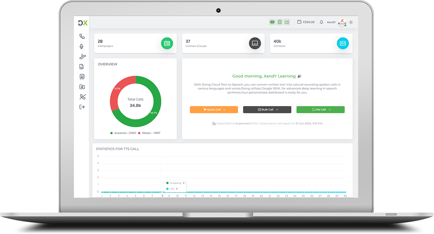Open the XandY profile avatar
This screenshot has width=434, height=234.
point(342,22)
